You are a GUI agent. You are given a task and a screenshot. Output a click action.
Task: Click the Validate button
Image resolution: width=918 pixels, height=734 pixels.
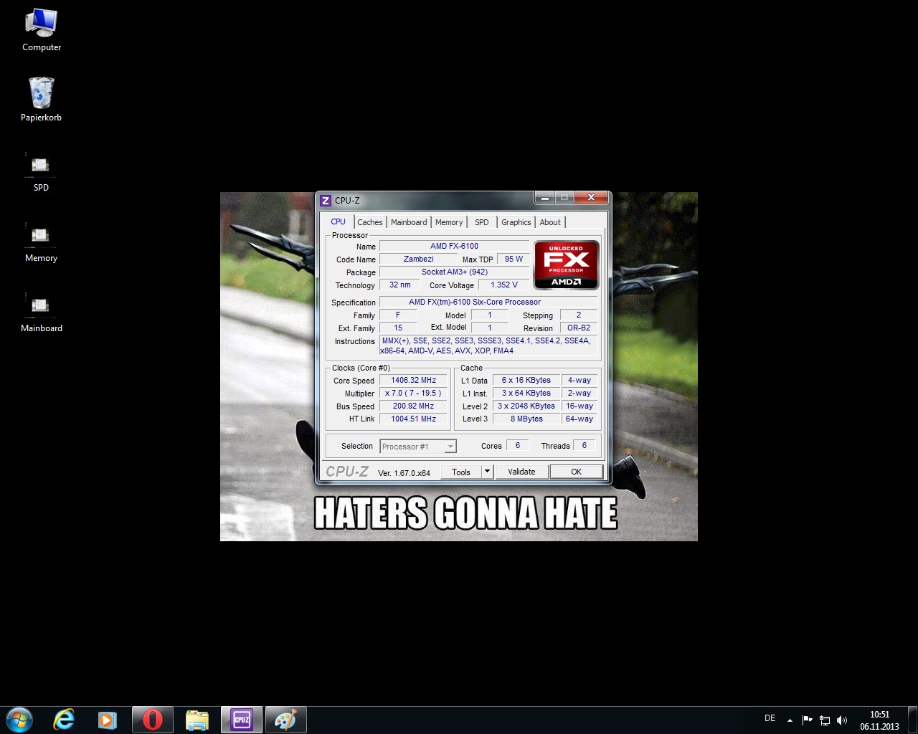[x=521, y=472]
